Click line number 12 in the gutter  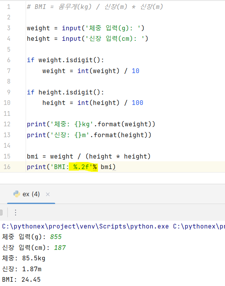(x=7, y=124)
